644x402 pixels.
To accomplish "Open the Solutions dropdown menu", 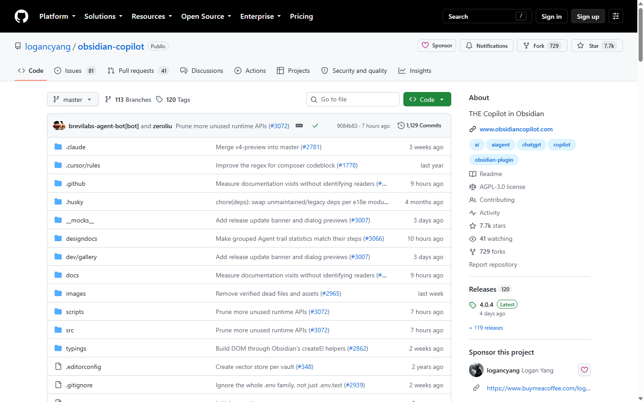I will [x=103, y=16].
